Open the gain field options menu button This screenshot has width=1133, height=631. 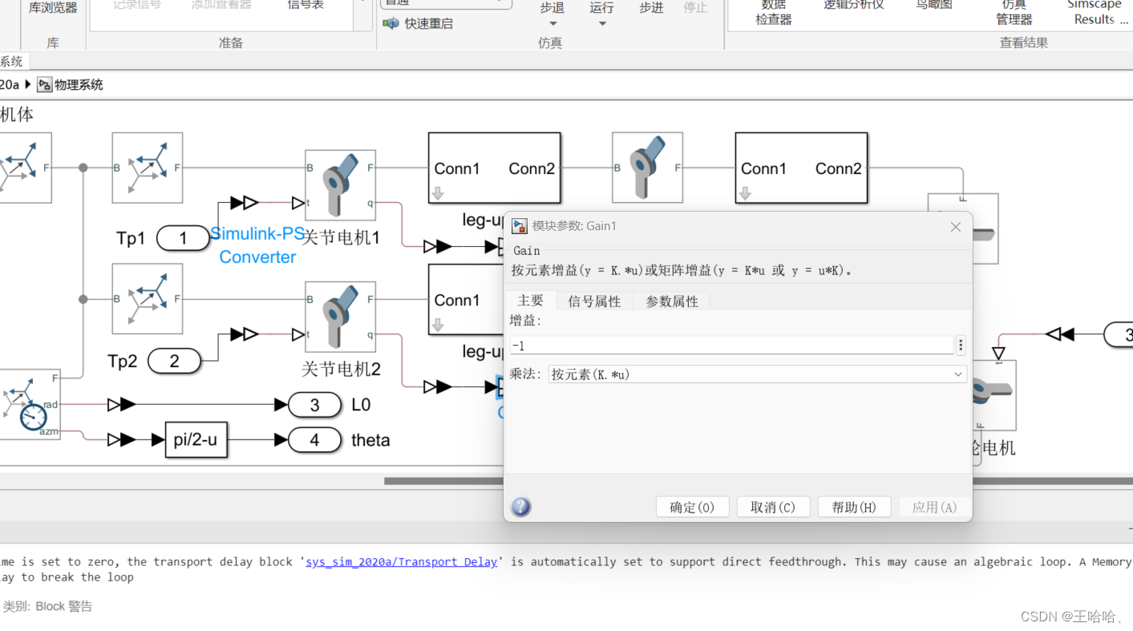tap(961, 346)
